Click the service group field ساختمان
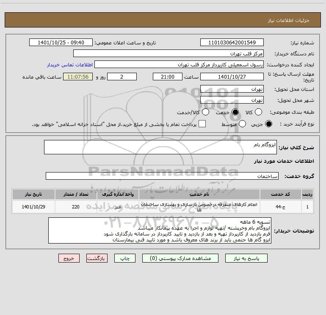The height and width of the screenshot is (315, 326). click(x=162, y=176)
